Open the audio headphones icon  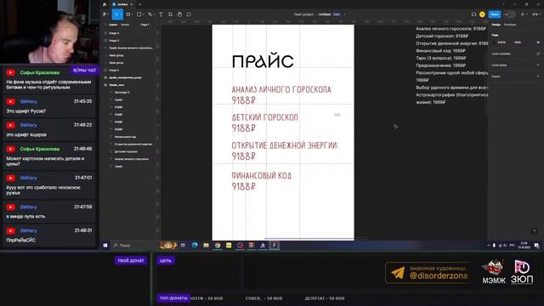point(473,14)
